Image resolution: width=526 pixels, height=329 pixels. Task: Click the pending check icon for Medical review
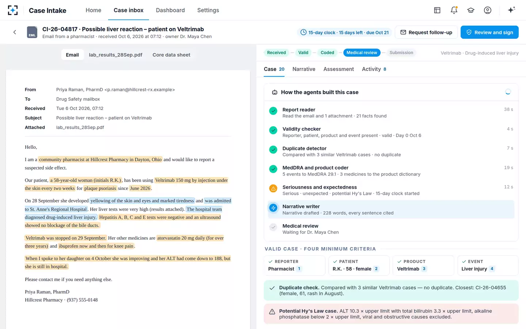coord(273,227)
